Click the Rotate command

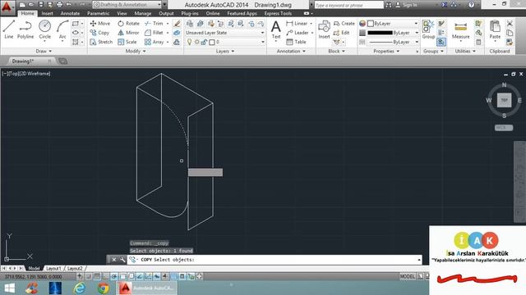pos(128,24)
